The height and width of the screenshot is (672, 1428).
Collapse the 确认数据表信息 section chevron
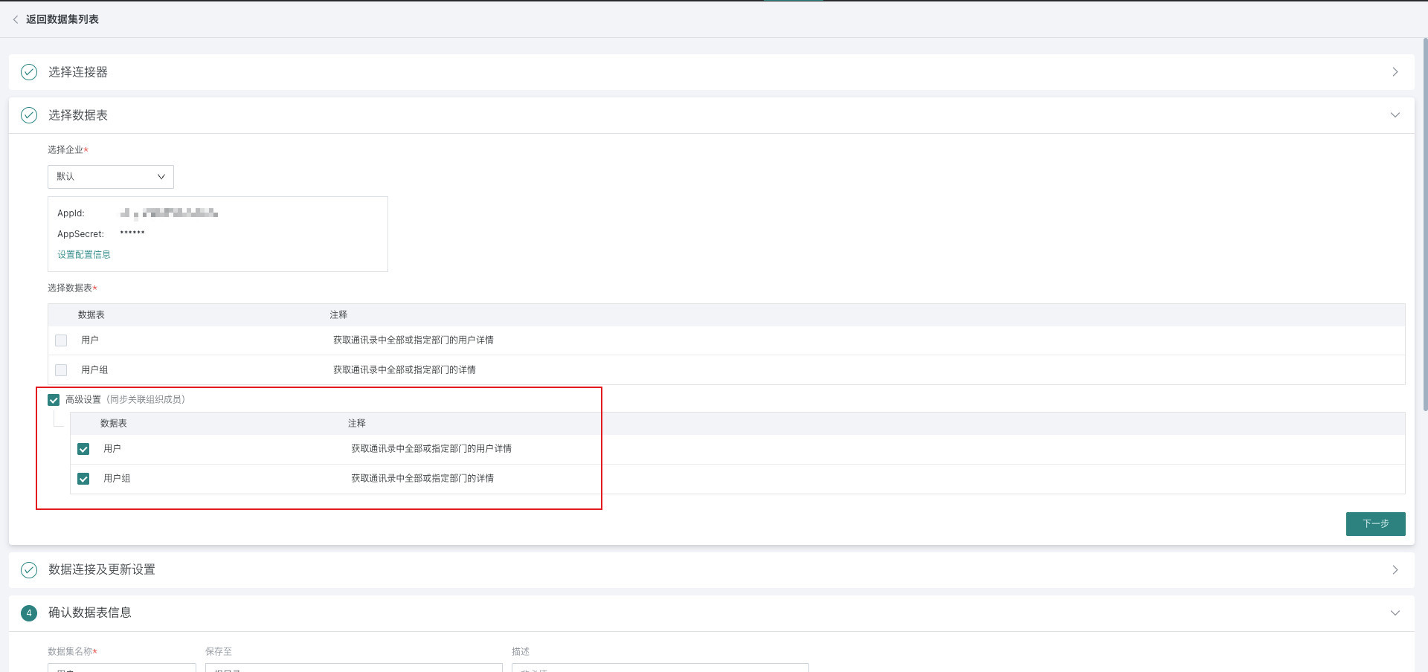click(x=1395, y=613)
